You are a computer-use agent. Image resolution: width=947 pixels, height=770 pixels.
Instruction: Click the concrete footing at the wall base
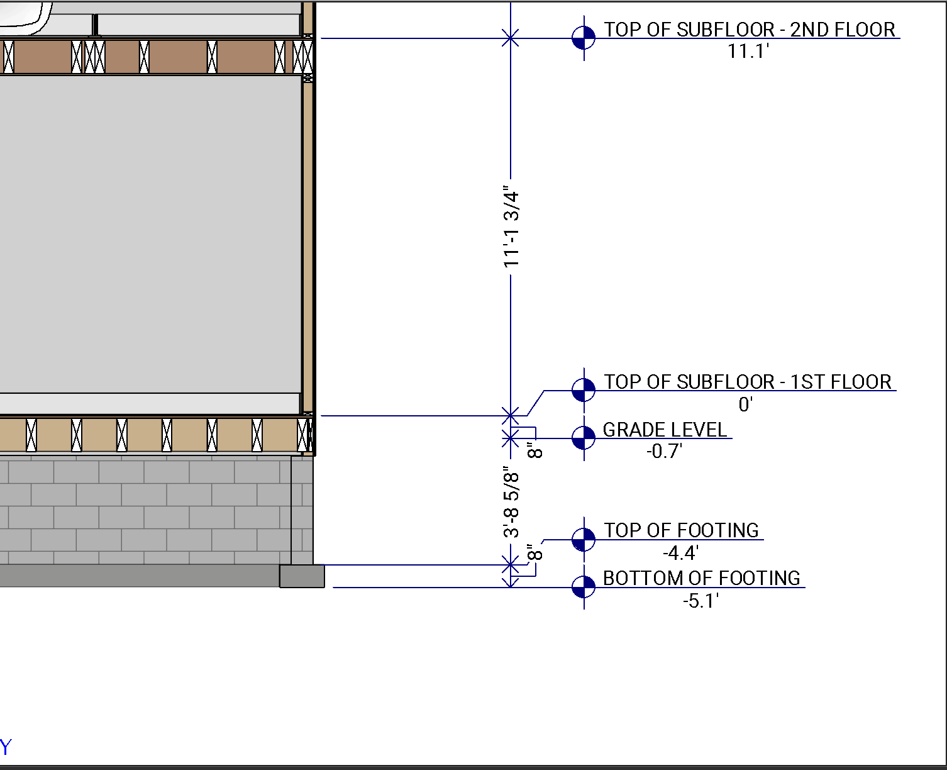click(302, 576)
